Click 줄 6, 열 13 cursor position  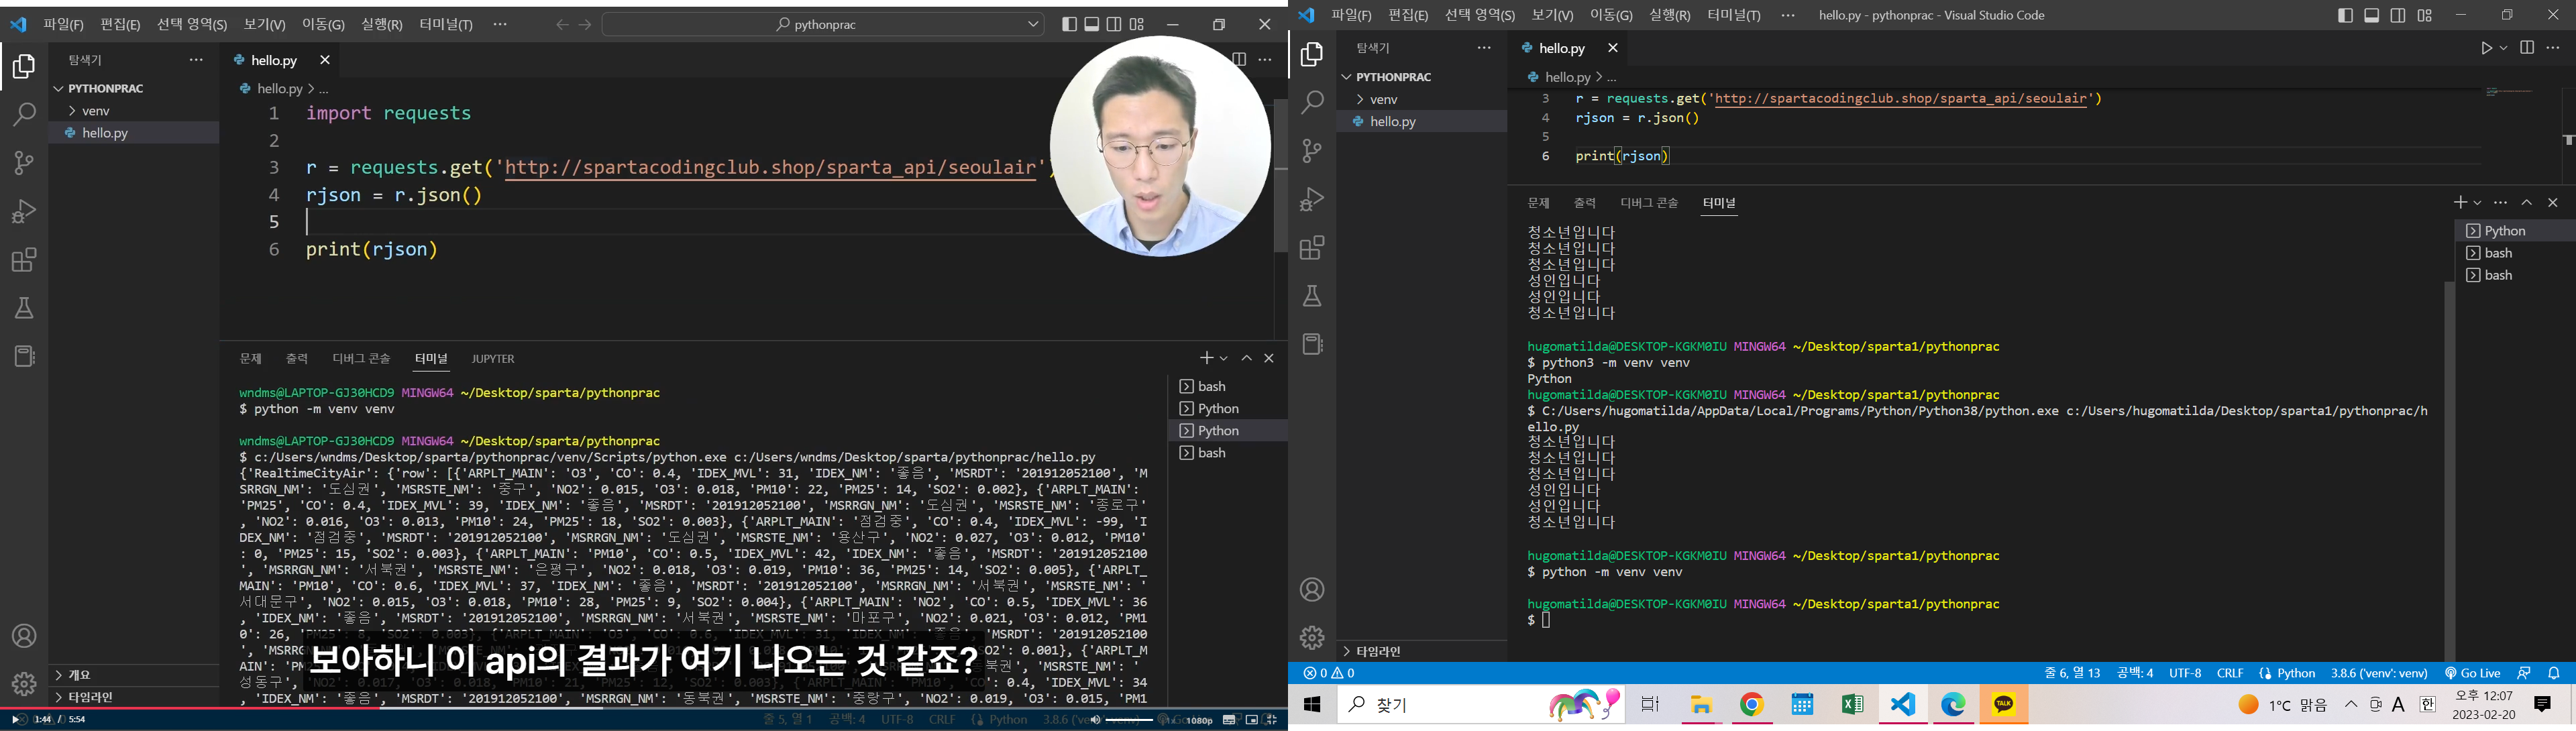coord(2073,673)
